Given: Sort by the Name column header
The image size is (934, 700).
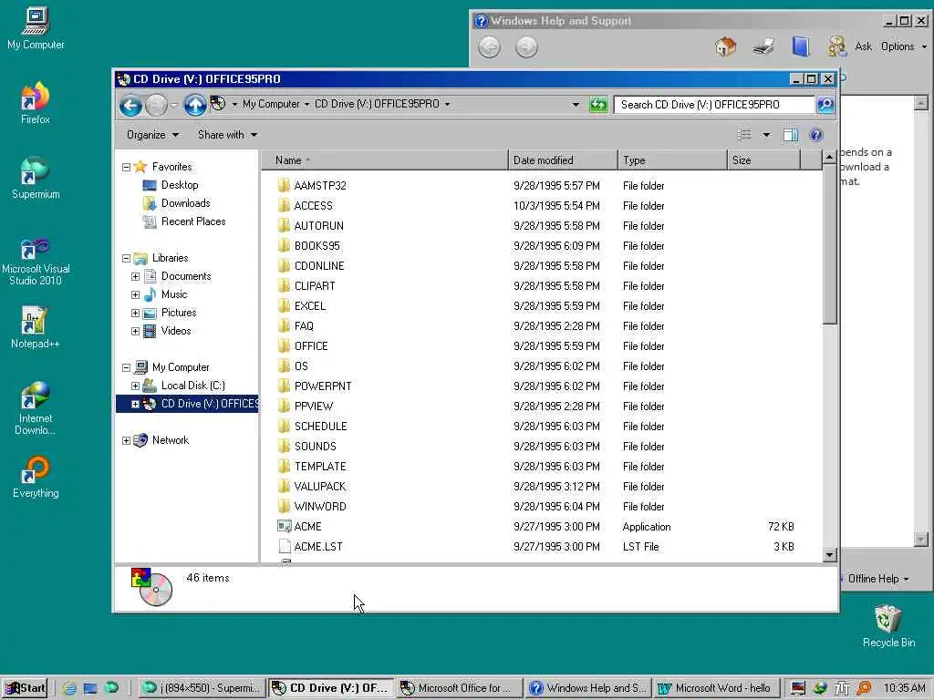Looking at the screenshot, I should pos(385,160).
